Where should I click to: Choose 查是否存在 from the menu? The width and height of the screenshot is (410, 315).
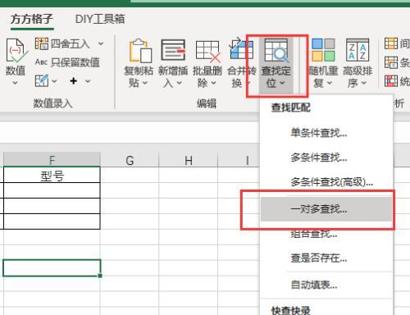tap(326, 258)
